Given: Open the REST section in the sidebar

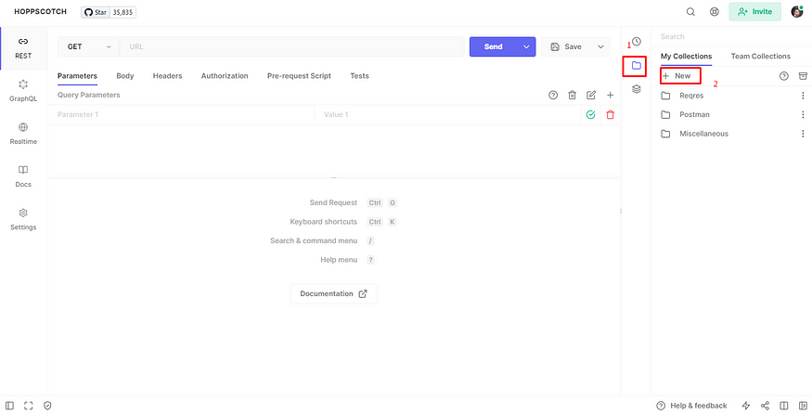Looking at the screenshot, I should coord(23,48).
